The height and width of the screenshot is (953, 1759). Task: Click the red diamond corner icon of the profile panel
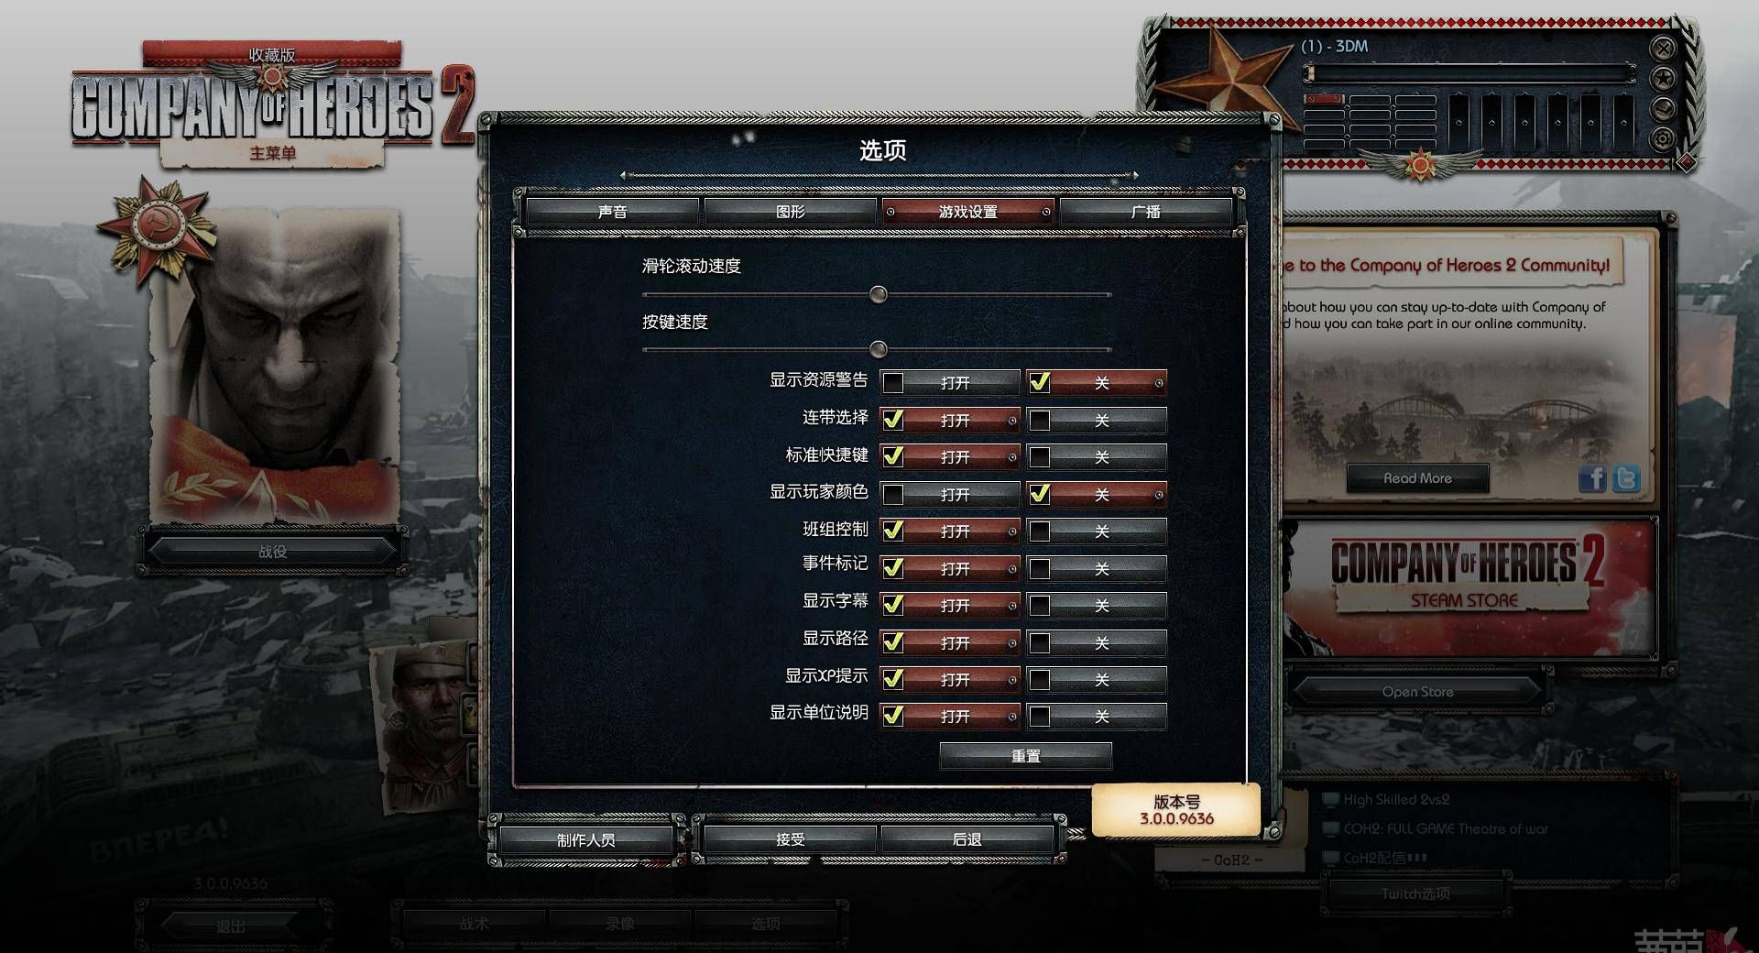pyautogui.click(x=1686, y=163)
